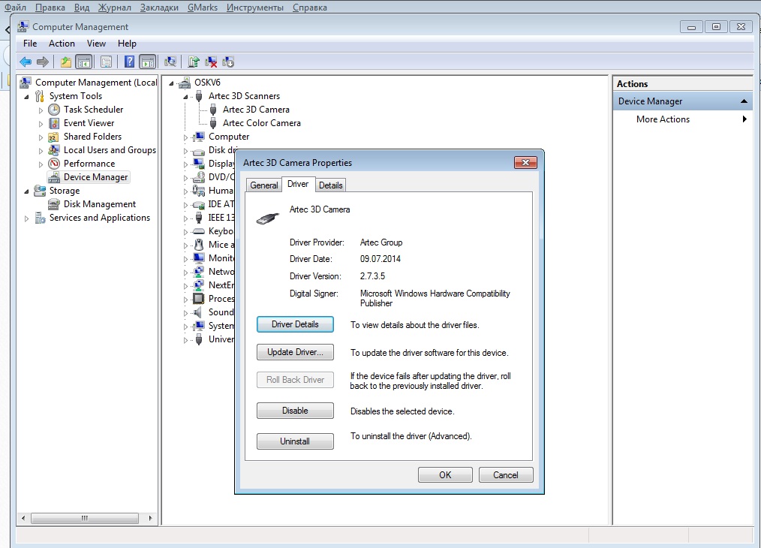The height and width of the screenshot is (548, 761).
Task: Open the Инструменты menu in browser bar
Action: 255,8
